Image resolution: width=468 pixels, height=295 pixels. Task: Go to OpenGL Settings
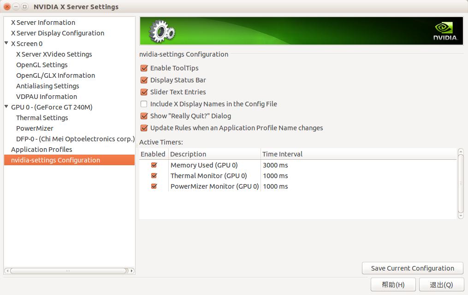(x=42, y=65)
